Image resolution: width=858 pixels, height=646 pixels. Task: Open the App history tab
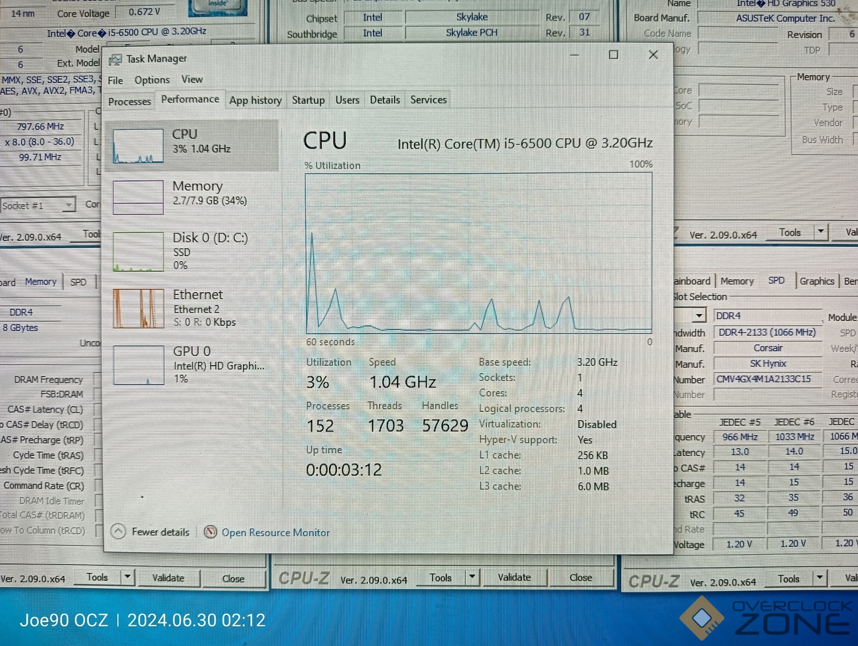pos(255,101)
